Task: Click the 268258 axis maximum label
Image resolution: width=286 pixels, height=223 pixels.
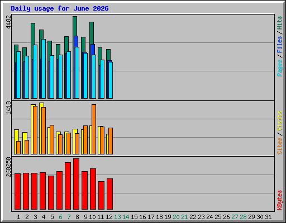Action: 8,167
